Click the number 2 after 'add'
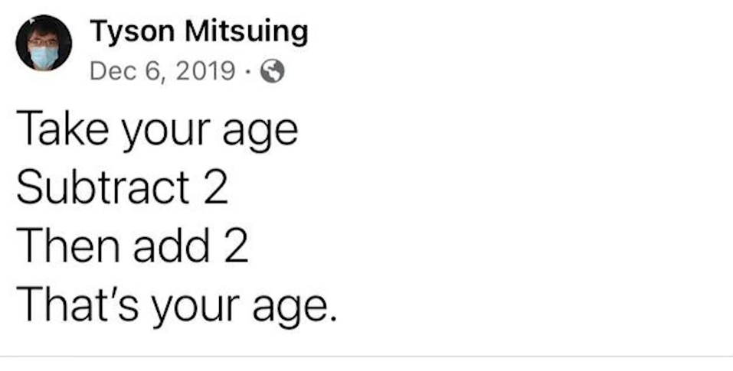The width and height of the screenshot is (733, 371). point(237,246)
